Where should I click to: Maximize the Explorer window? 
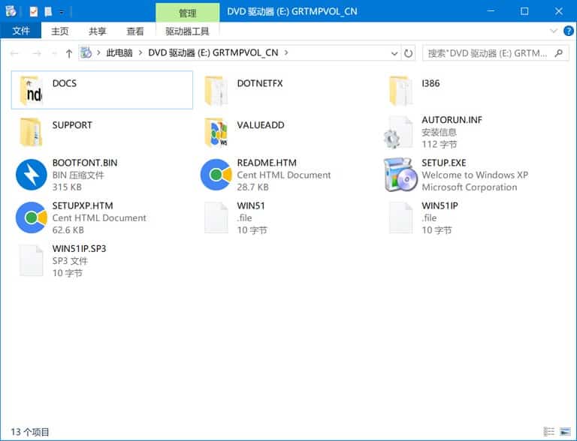[x=524, y=11]
